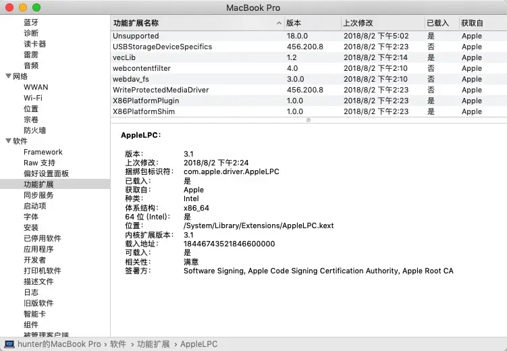Open 应用程序 in the sidebar
Screen dimensions: 507x351
point(38,249)
